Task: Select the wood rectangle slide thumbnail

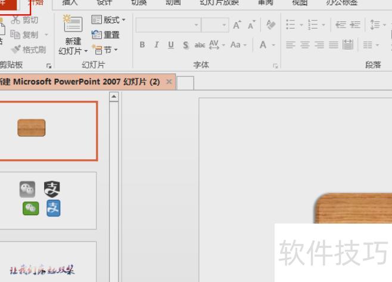Action: pos(48,131)
